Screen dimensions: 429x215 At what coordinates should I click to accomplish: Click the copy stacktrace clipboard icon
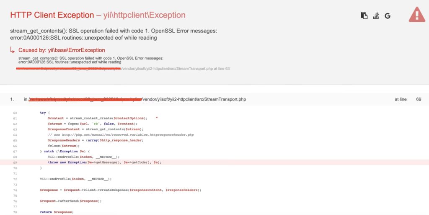tap(364, 16)
